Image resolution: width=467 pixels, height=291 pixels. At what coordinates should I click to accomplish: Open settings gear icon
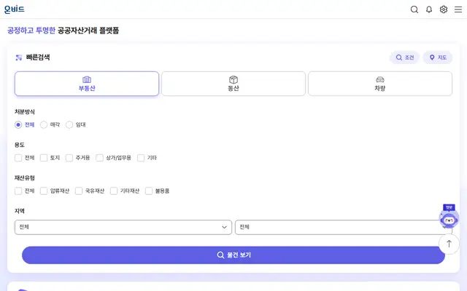(x=444, y=9)
